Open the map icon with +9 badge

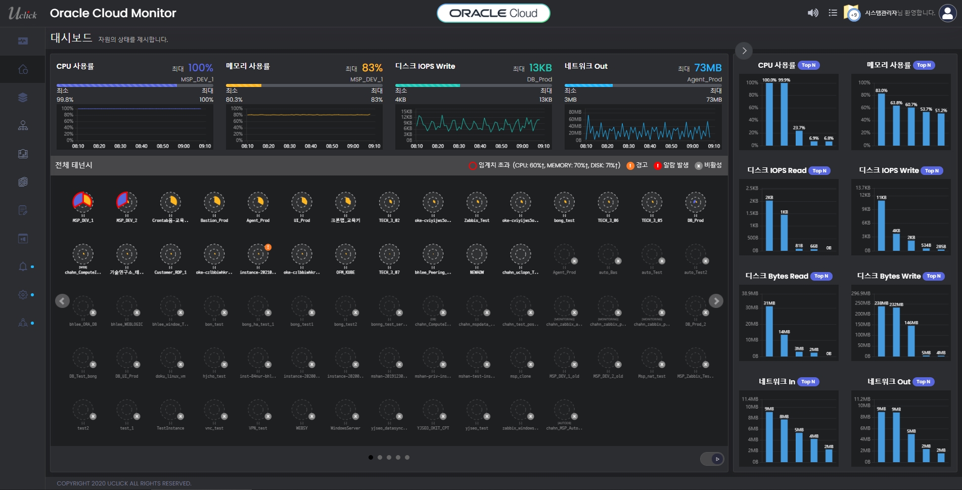[x=852, y=13]
